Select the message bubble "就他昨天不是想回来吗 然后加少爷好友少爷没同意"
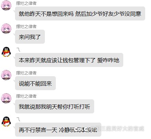This screenshot has width=151, height=139. pyautogui.click(x=80, y=14)
